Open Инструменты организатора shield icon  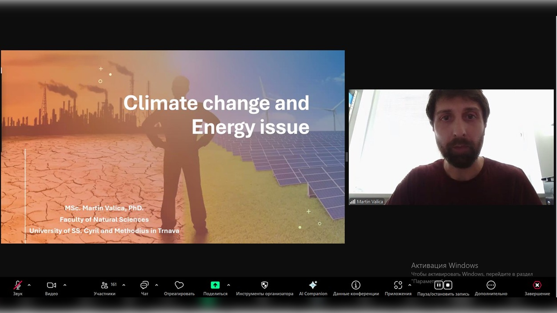[264, 285]
